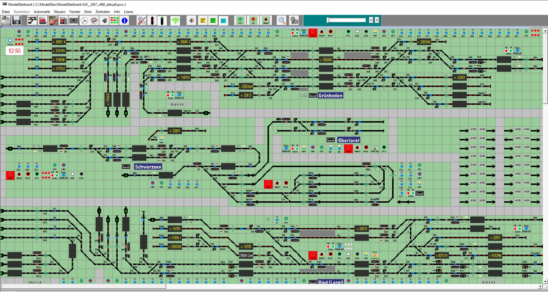This screenshot has width=548, height=292.
Task: Toggle sound with the small speaker icon
Action: [192, 21]
